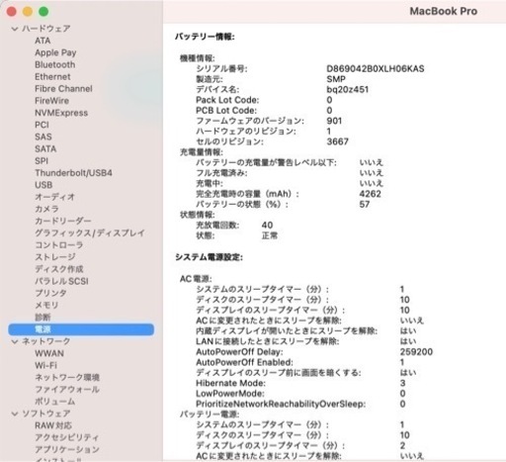The width and height of the screenshot is (506, 462).
Task: Click cycle count value 40
Action: tap(267, 226)
